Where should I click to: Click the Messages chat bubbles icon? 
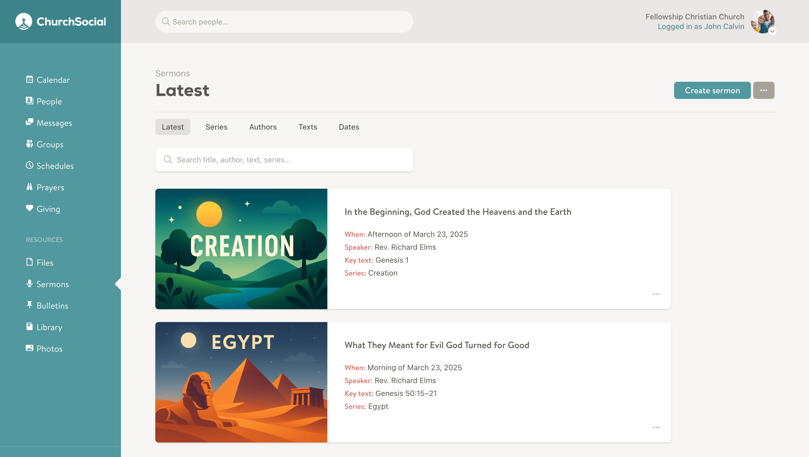29,122
